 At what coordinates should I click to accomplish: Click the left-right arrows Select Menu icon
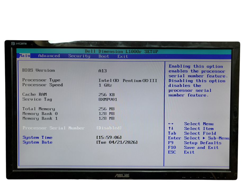(171, 124)
